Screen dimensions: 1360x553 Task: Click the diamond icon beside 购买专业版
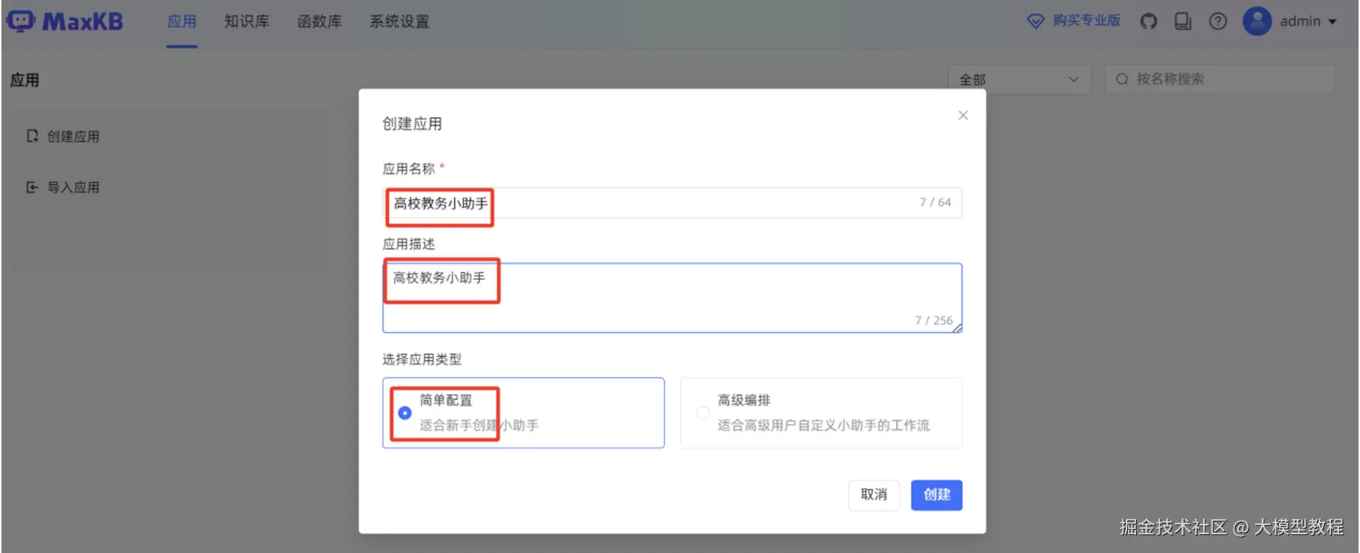click(1036, 22)
